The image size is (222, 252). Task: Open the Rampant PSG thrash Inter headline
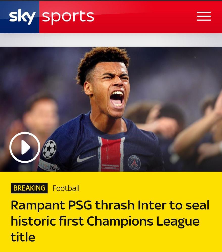[x=110, y=221]
